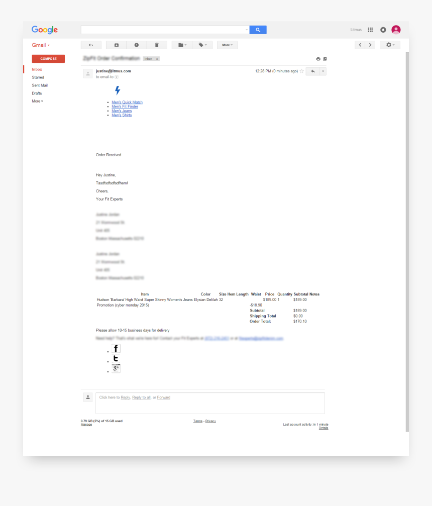
Task: Open the email in a new window
Action: pyautogui.click(x=325, y=59)
